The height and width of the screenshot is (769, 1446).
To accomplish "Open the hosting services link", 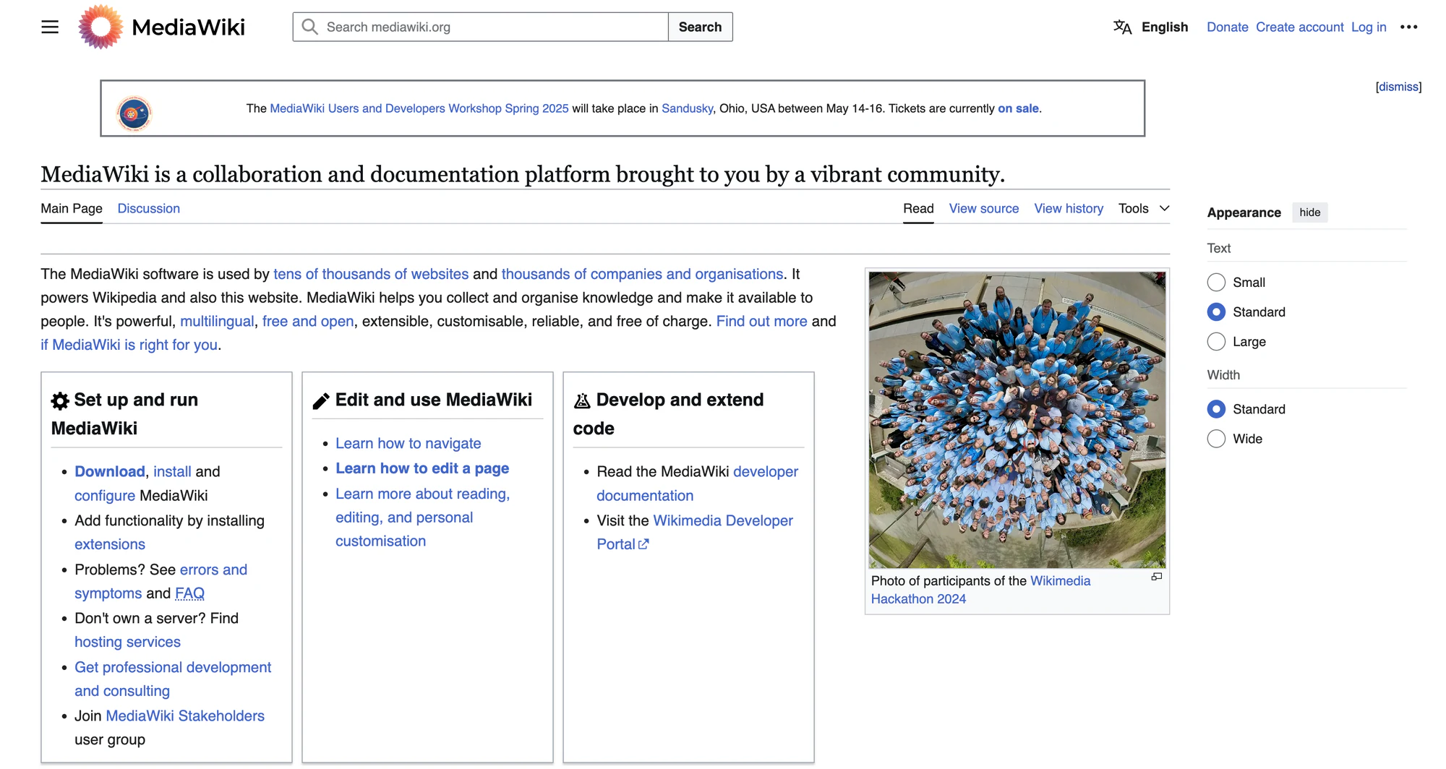I will click(x=127, y=643).
